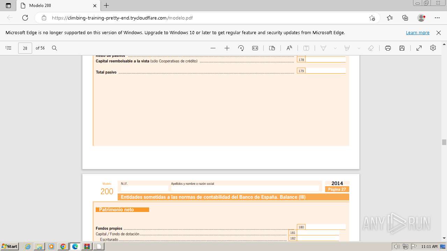Open the PDF table of contents sidebar

pos(9,48)
